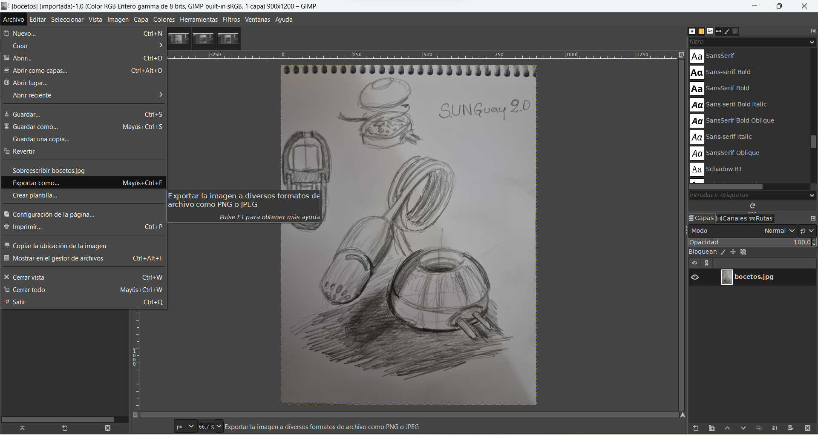Click the navigation icon at canvas corner
818x435 pixels.
click(x=683, y=415)
